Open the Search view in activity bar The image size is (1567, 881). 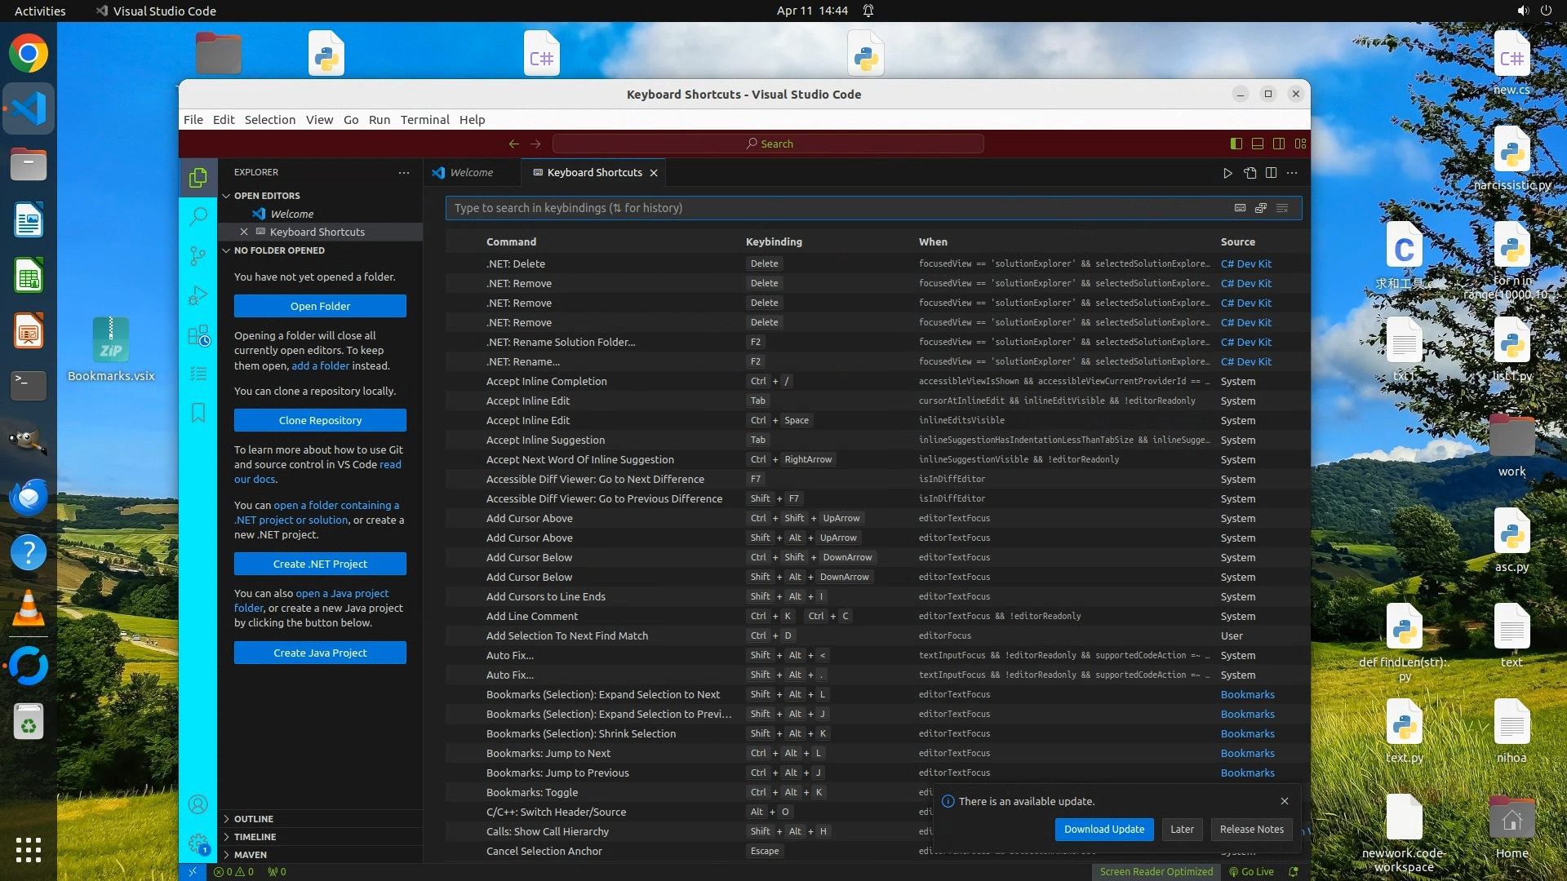point(198,216)
